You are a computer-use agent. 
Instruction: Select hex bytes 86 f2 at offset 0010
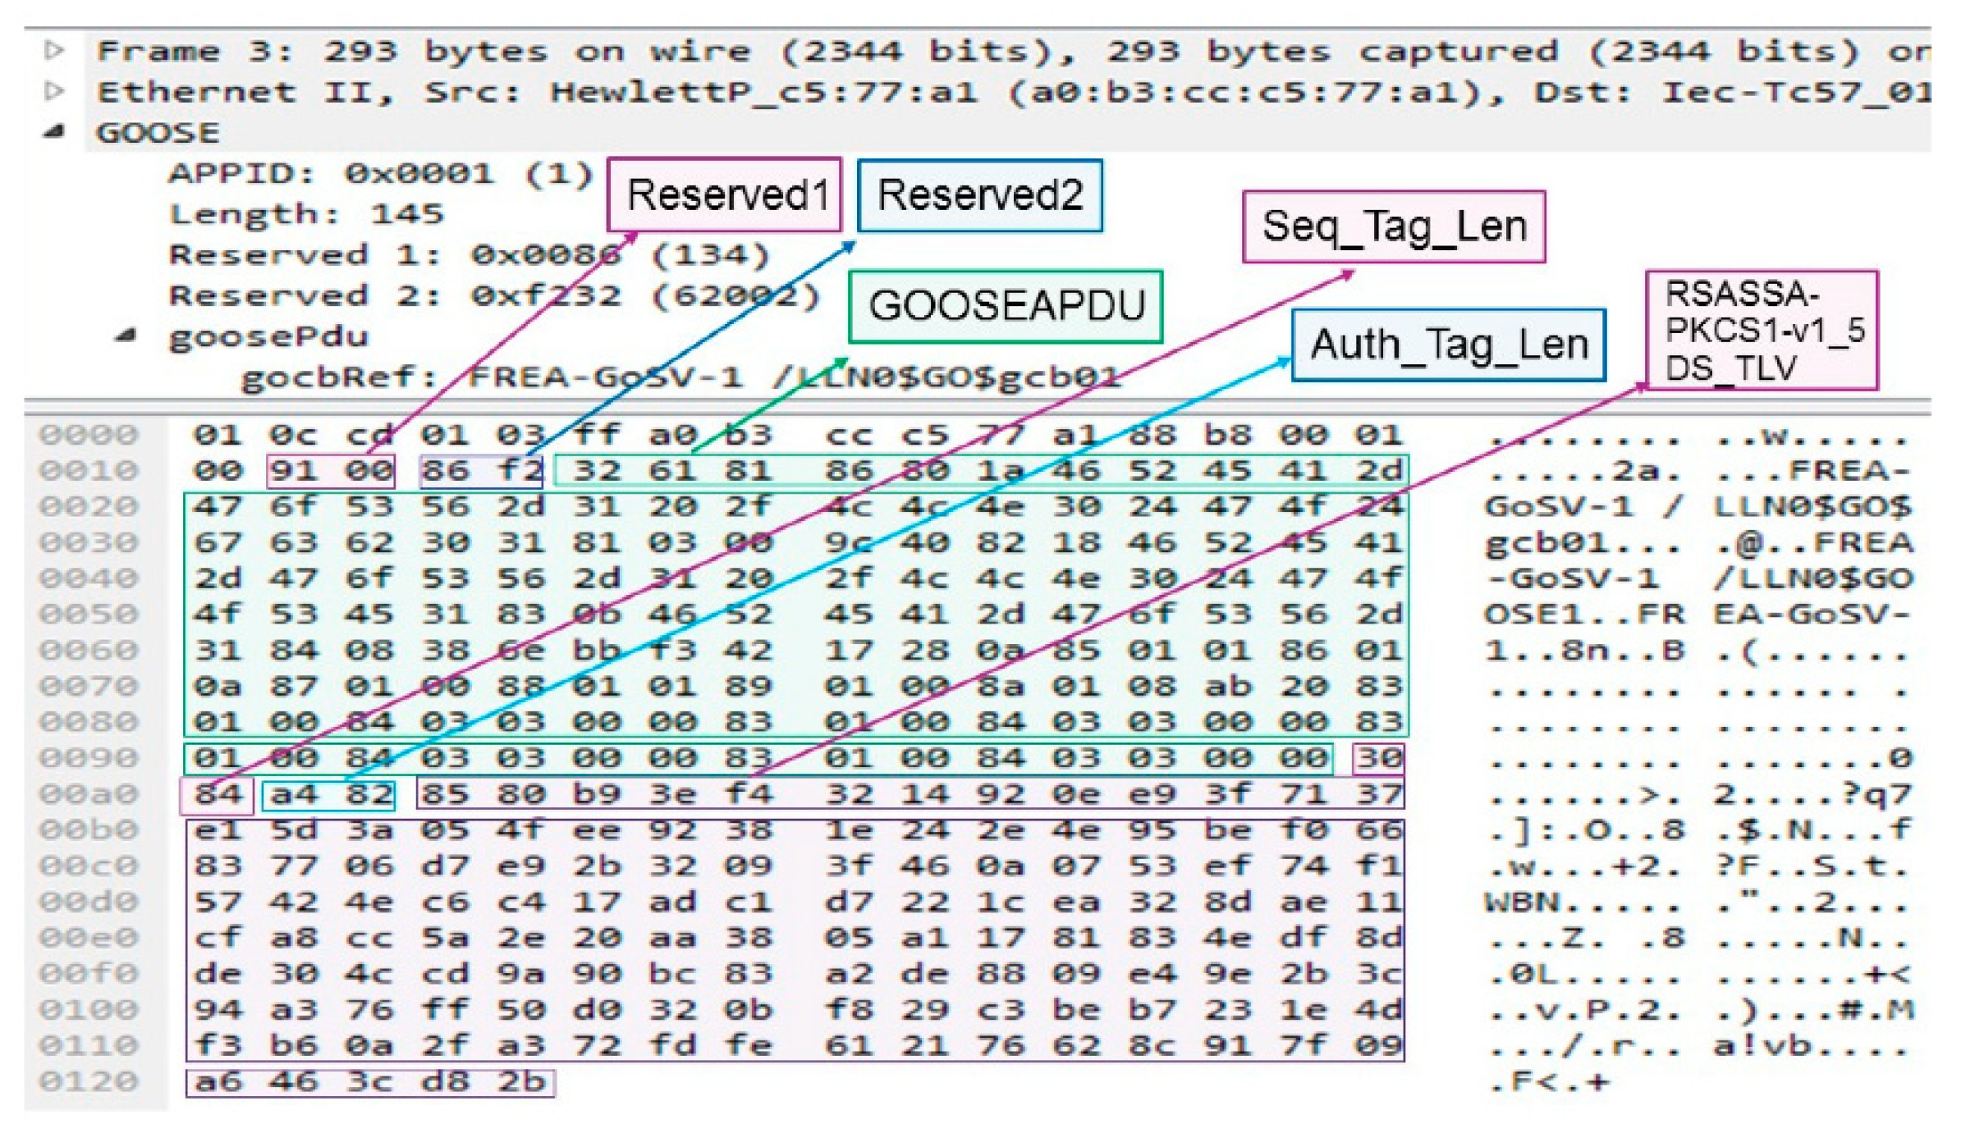[x=481, y=471]
